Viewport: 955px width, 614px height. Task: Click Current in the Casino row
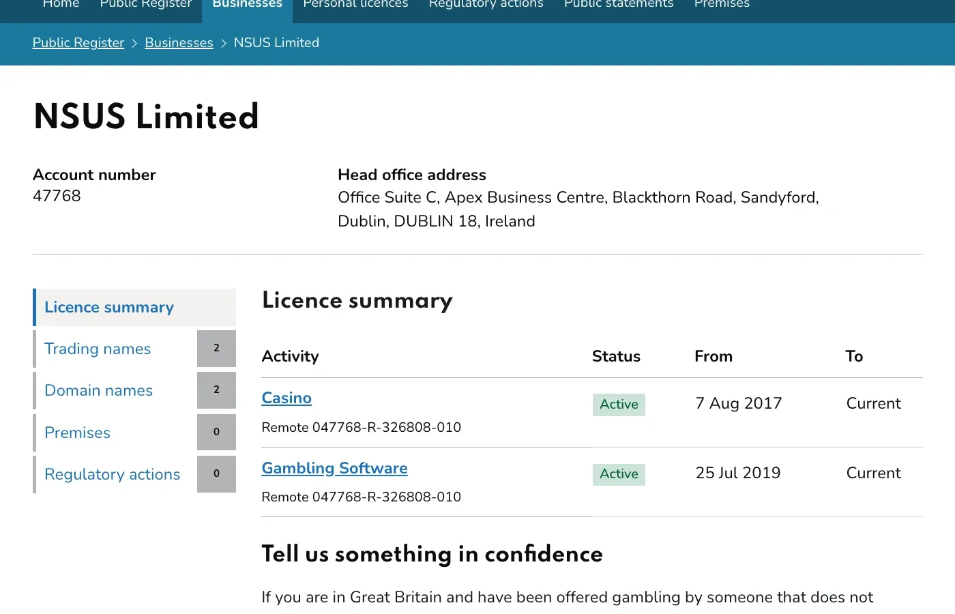873,403
